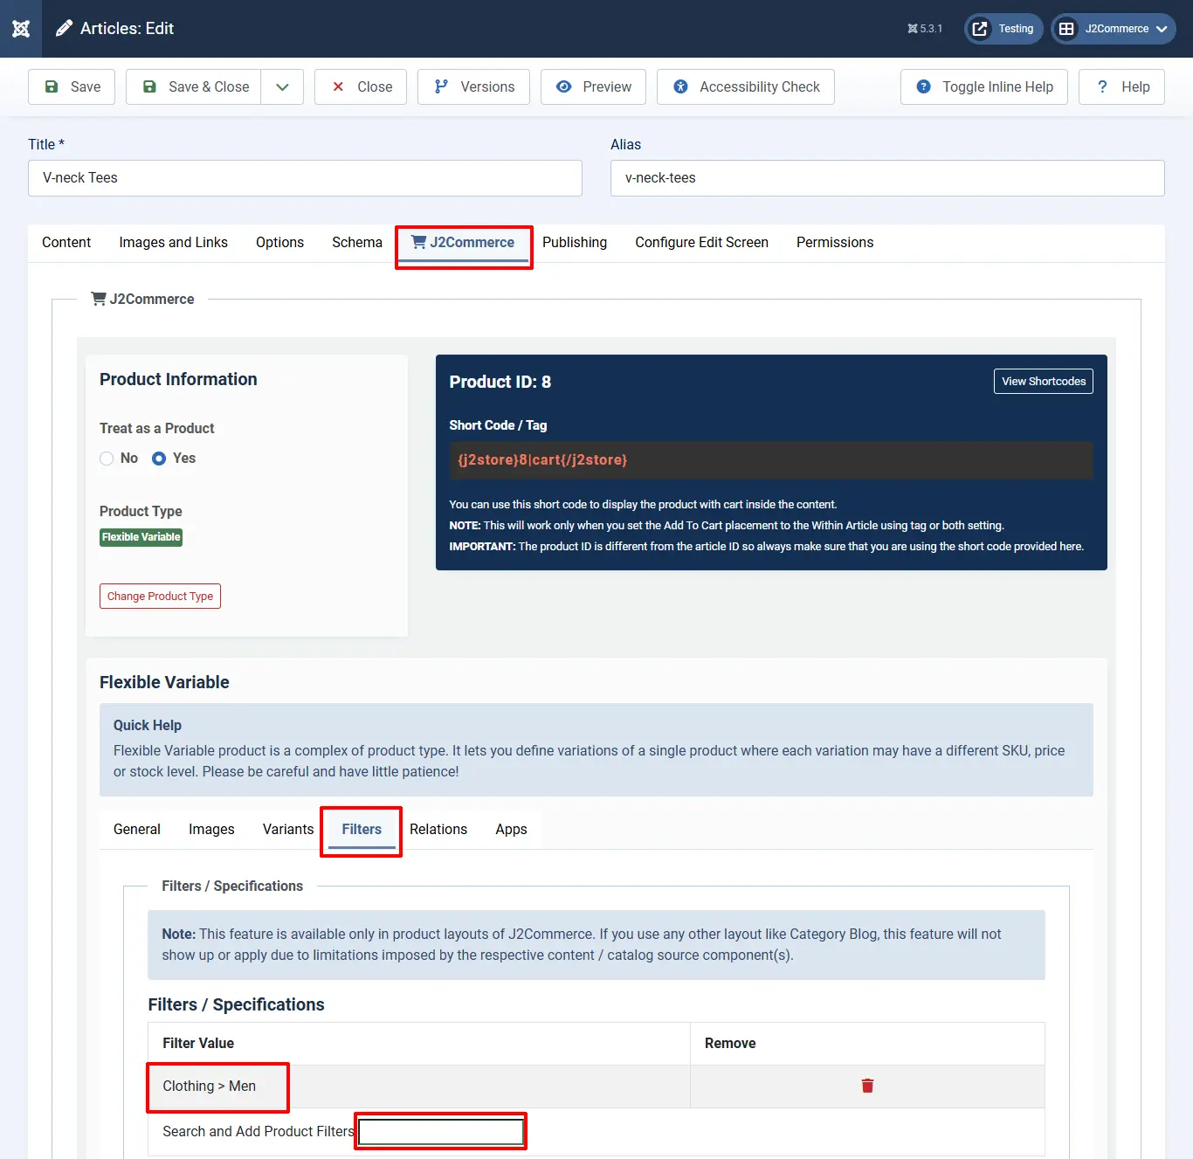Open the Help button
Viewport: 1193px width, 1159px height.
click(1121, 86)
